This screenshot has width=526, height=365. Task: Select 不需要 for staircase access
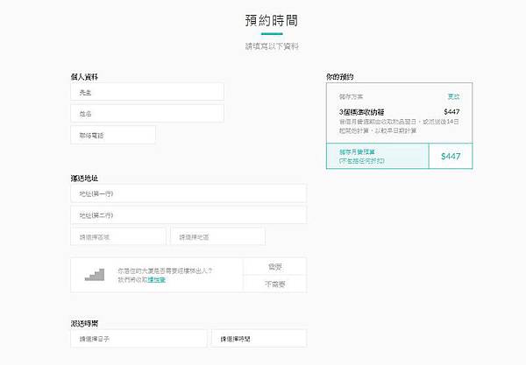click(x=274, y=284)
